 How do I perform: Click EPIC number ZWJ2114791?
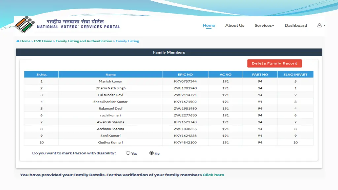point(185,95)
